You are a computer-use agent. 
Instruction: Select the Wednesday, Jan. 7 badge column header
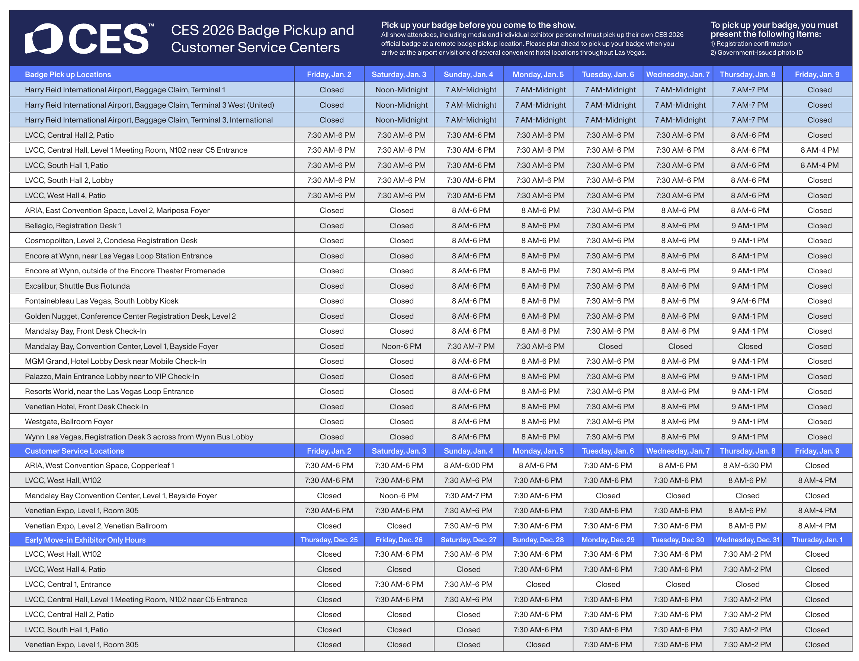(x=677, y=74)
